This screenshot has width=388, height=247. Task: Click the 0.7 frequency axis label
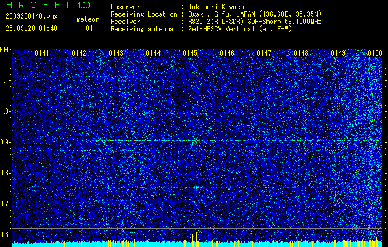pos(5,204)
